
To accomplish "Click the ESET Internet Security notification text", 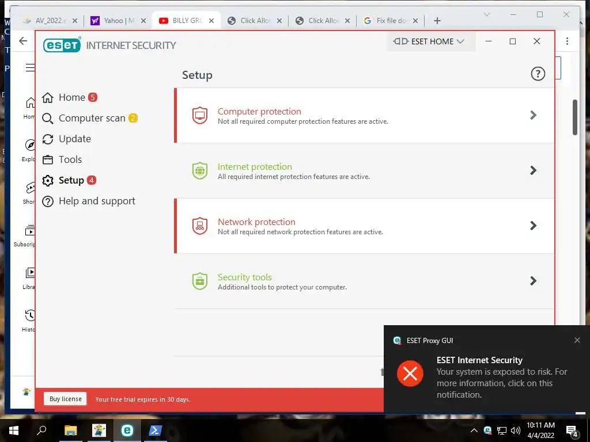I will [479, 360].
